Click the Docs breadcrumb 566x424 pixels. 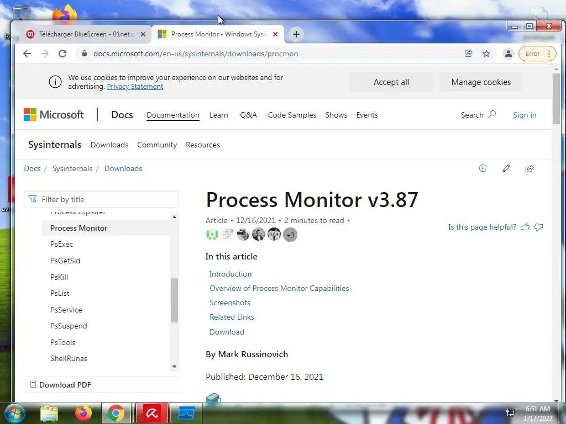[x=32, y=168]
